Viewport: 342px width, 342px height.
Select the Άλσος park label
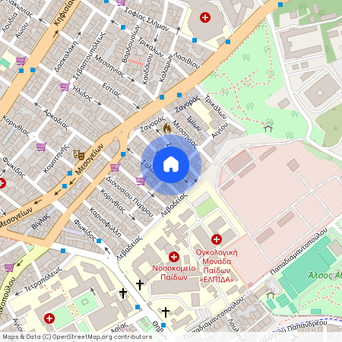(x=325, y=275)
